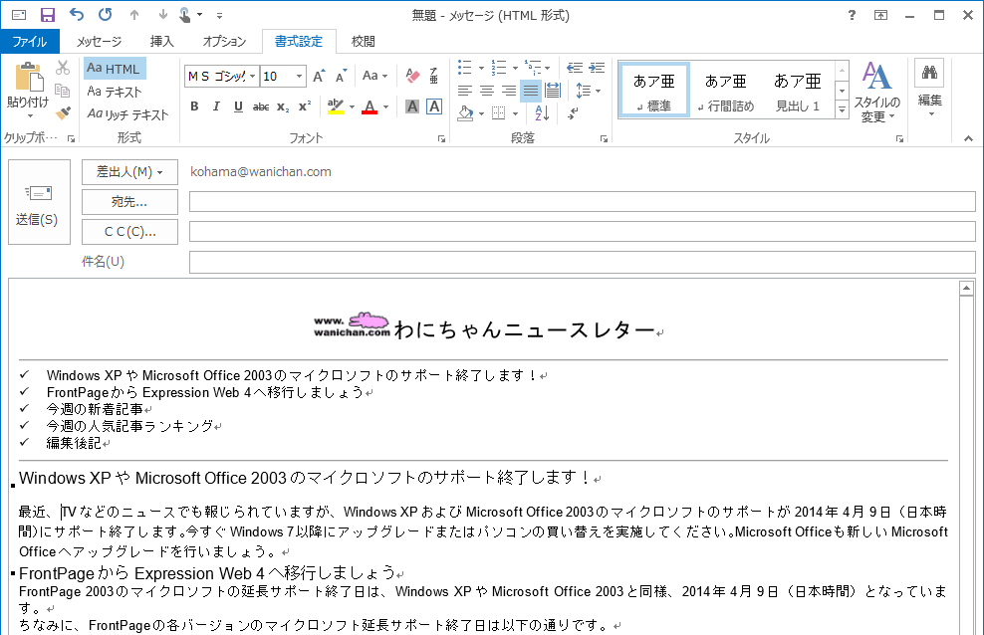Open line spacing dropdown
The image size is (984, 635).
588,91
